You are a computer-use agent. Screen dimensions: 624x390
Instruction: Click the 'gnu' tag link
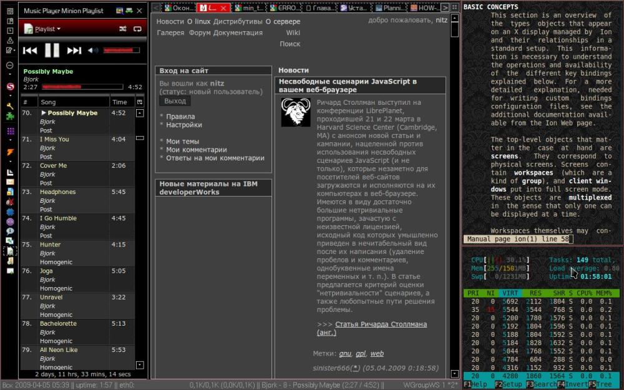coord(345,353)
